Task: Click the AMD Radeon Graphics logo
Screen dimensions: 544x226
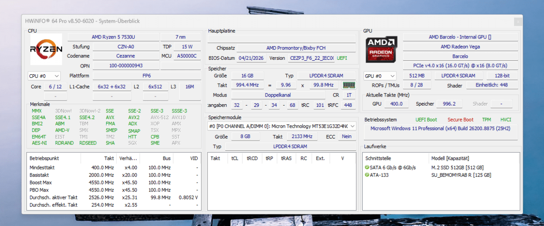Action: pos(382,49)
